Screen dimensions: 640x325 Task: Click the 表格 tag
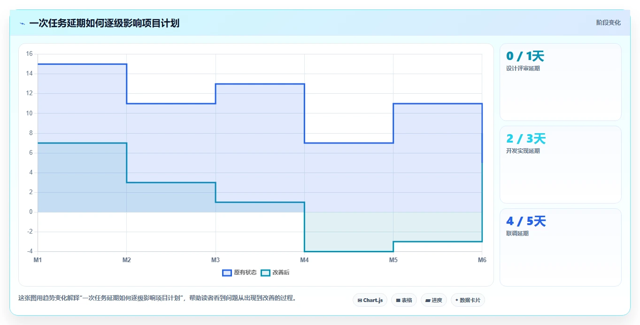(404, 300)
